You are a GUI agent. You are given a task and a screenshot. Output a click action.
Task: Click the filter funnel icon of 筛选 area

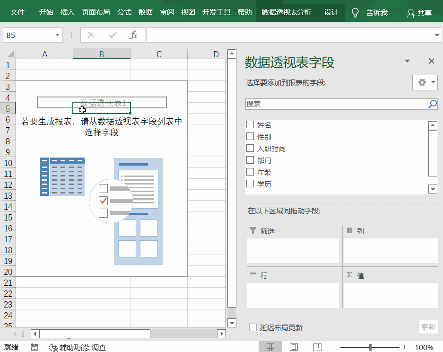(253, 230)
